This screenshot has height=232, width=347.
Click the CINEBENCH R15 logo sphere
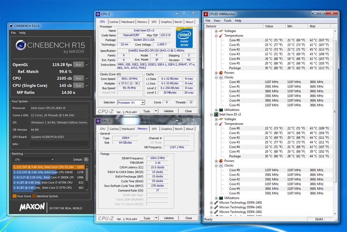click(21, 45)
